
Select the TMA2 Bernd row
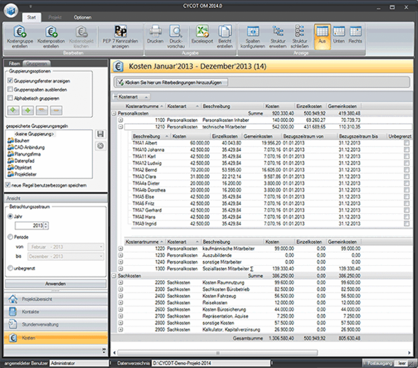(271, 170)
